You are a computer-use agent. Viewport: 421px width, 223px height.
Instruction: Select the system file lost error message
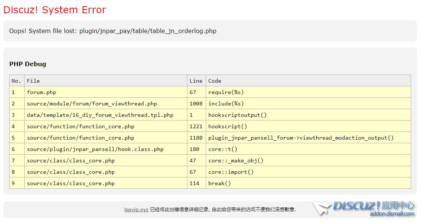point(113,31)
